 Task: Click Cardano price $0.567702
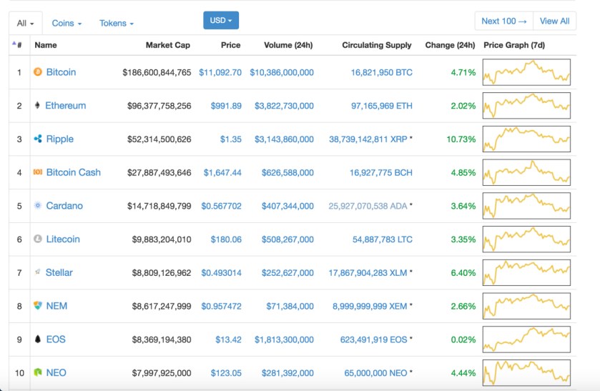[x=221, y=206]
